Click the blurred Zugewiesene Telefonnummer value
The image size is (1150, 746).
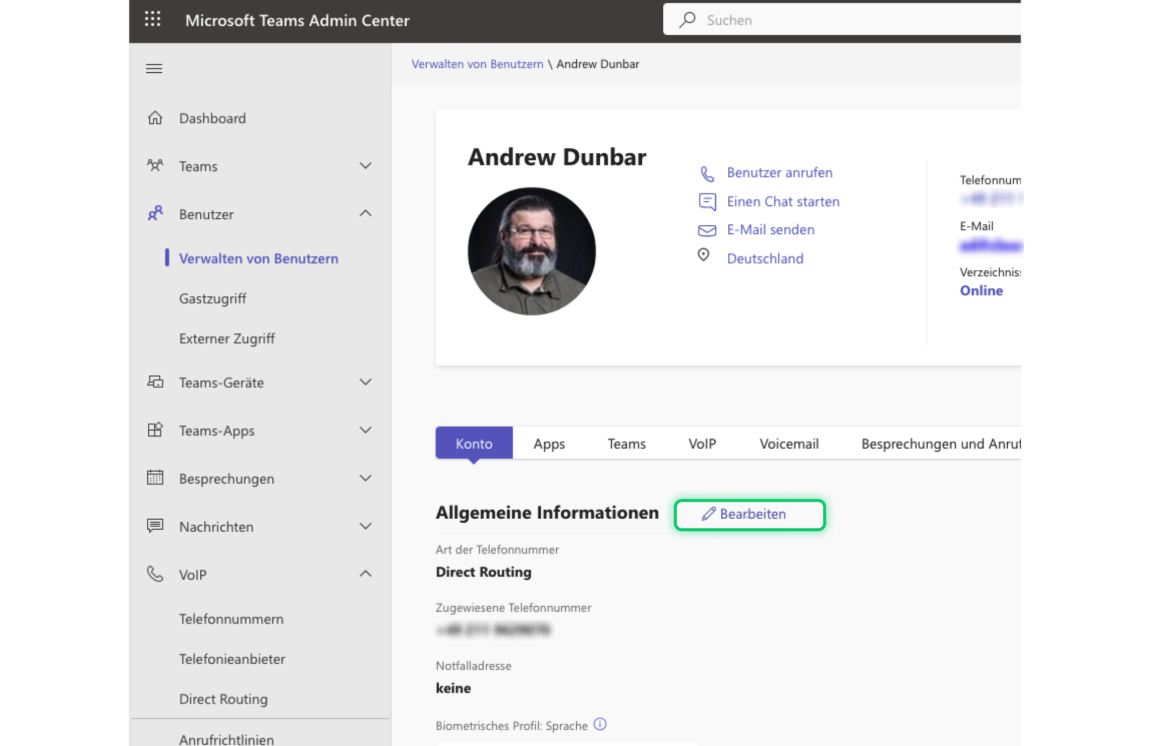tap(493, 630)
